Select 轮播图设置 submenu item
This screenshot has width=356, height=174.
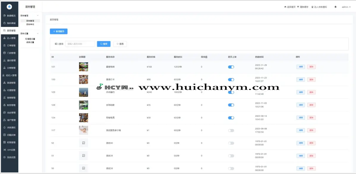click(x=30, y=39)
